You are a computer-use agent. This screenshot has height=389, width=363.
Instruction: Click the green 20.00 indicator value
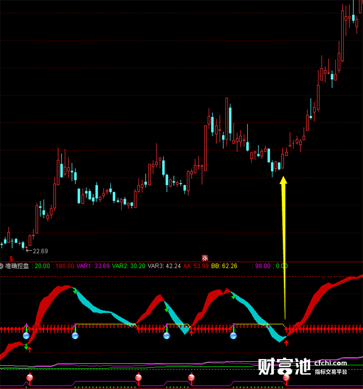pyautogui.click(x=42, y=266)
